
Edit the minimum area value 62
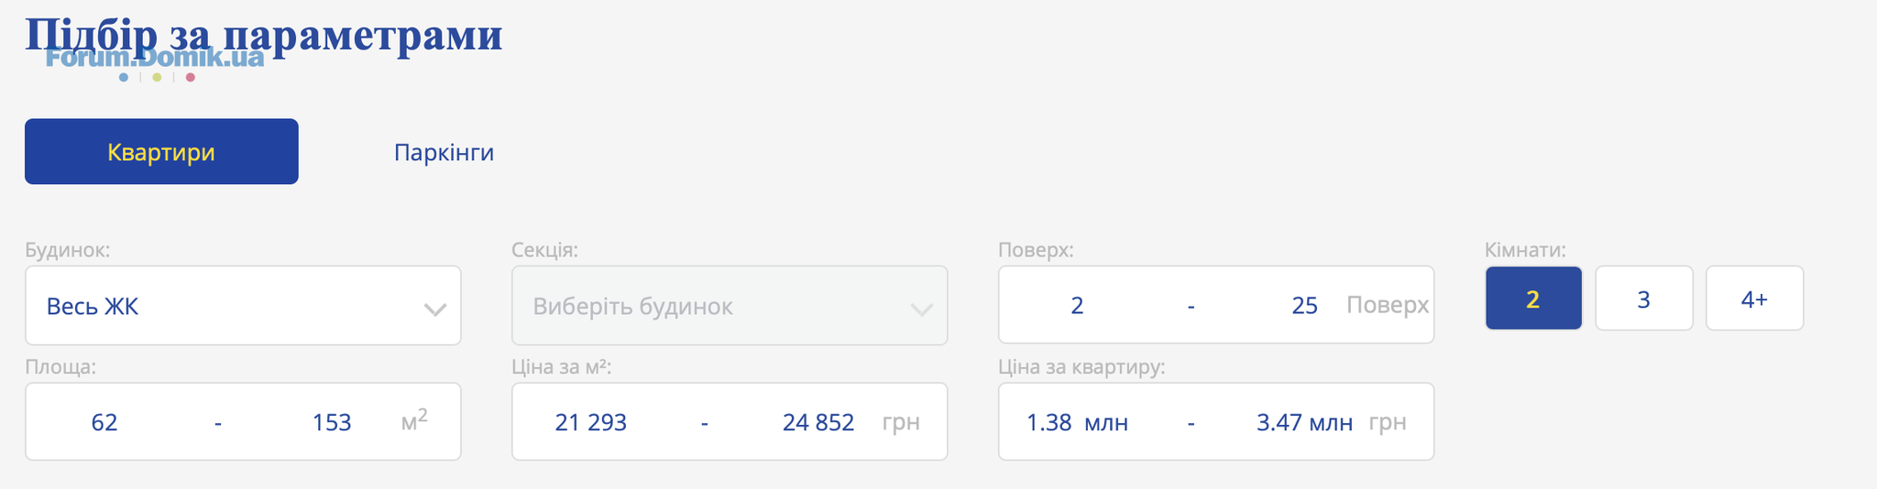click(x=104, y=422)
